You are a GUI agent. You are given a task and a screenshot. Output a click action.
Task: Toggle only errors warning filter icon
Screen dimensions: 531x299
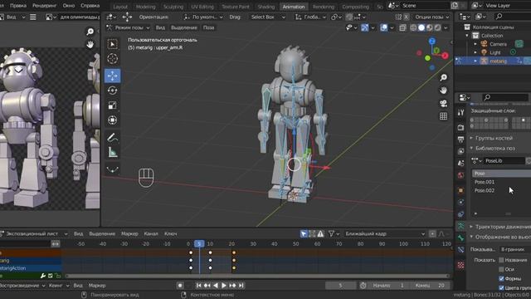click(x=320, y=233)
